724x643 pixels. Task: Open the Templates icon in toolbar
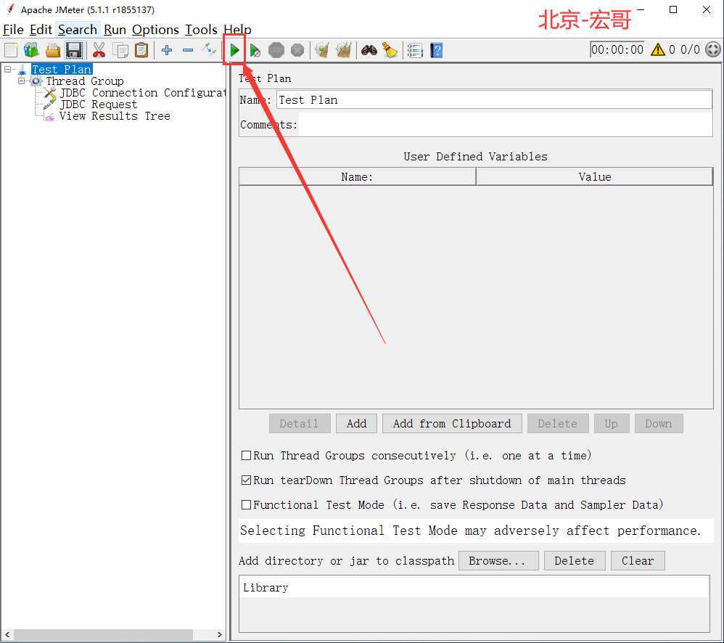[x=31, y=50]
